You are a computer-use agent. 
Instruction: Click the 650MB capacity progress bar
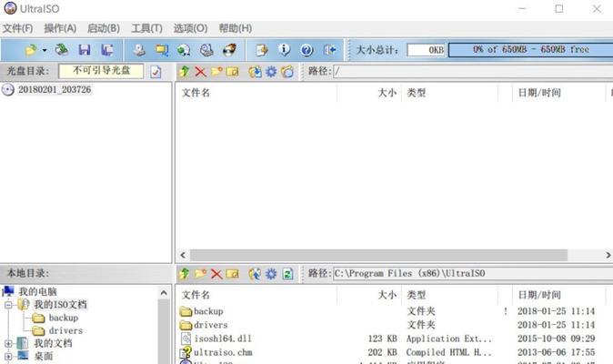click(531, 50)
